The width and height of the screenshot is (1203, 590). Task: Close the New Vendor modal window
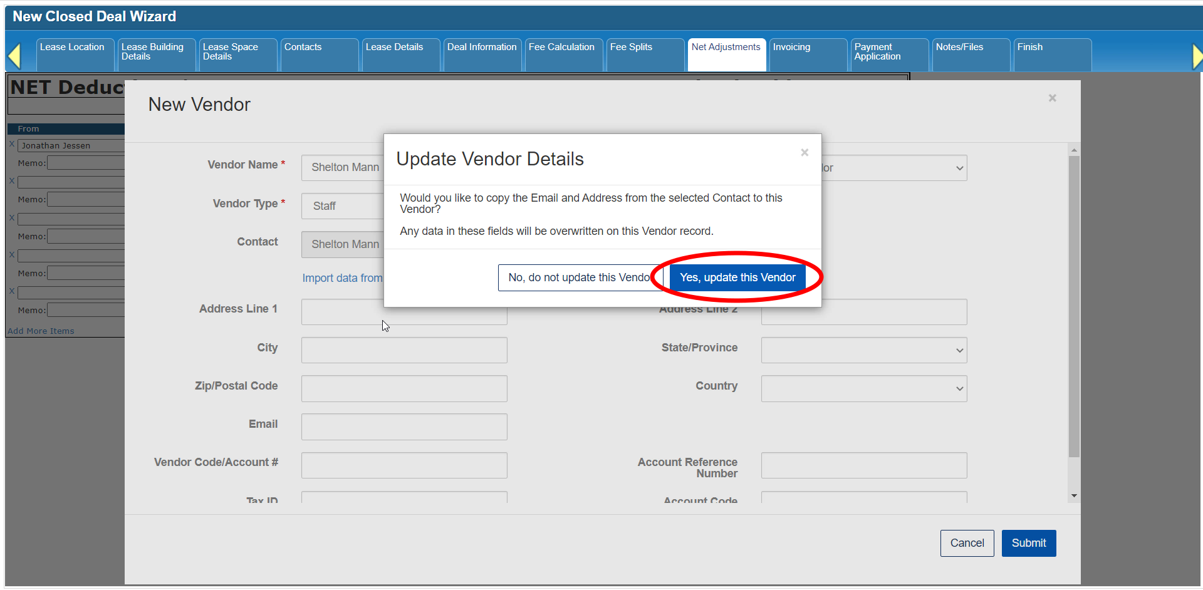1052,98
